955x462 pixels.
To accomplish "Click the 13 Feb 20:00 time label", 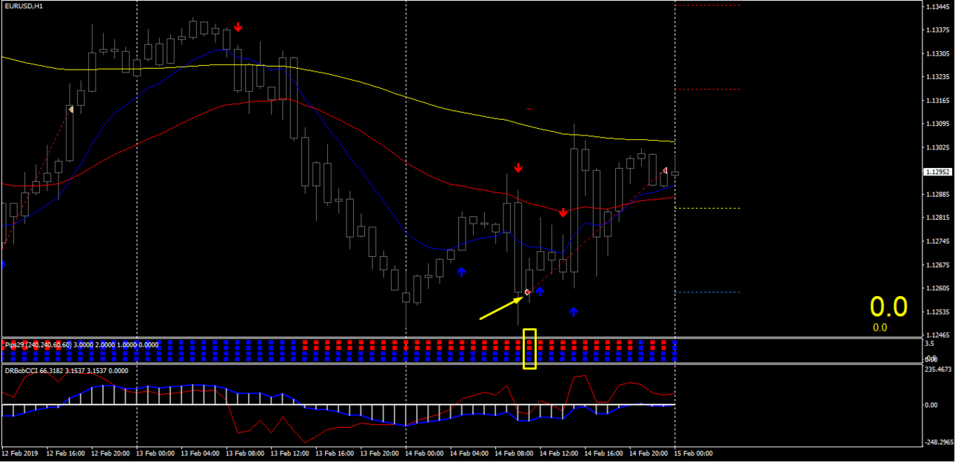I will coord(379,452).
